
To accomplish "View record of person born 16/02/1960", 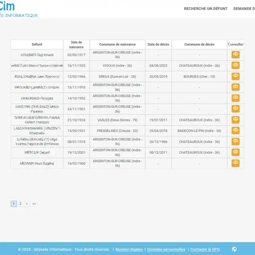I will click(x=235, y=163).
